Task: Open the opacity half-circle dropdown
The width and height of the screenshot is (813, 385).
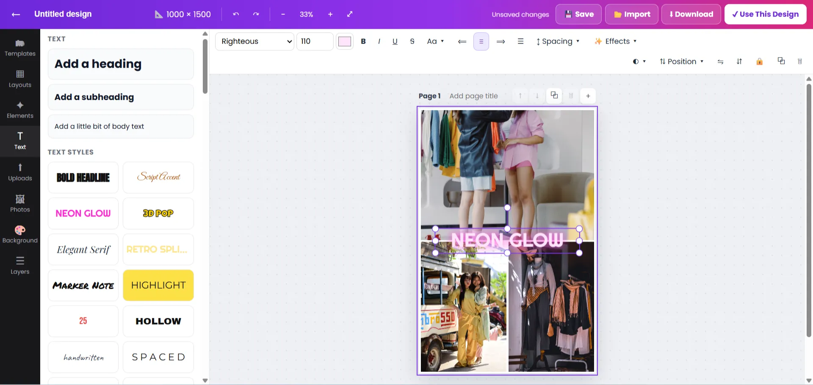Action: (639, 62)
